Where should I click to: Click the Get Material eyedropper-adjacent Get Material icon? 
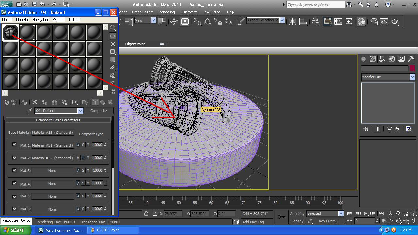7,102
